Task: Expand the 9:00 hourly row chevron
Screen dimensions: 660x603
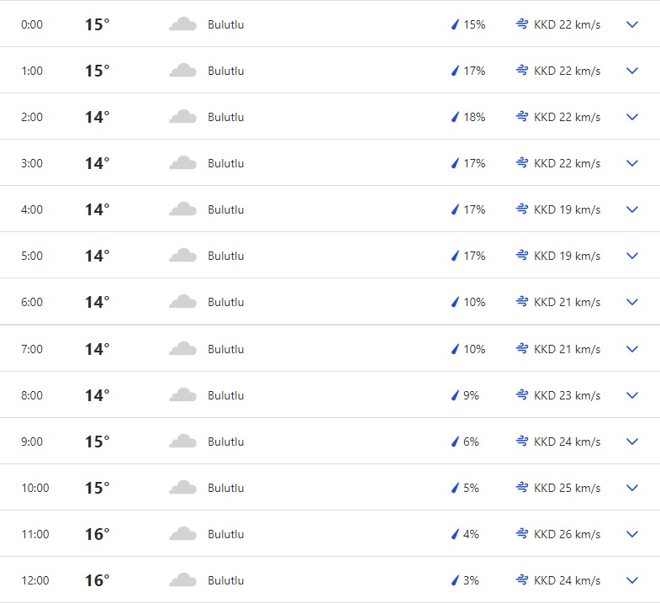Action: click(632, 442)
